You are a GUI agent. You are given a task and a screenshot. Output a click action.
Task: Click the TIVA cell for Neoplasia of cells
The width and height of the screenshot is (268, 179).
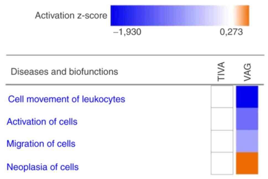[x=222, y=163]
